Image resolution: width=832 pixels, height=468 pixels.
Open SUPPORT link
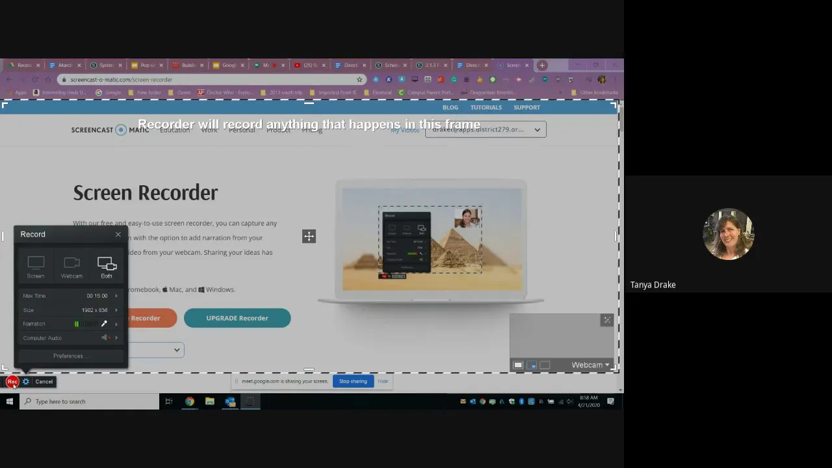pos(527,107)
